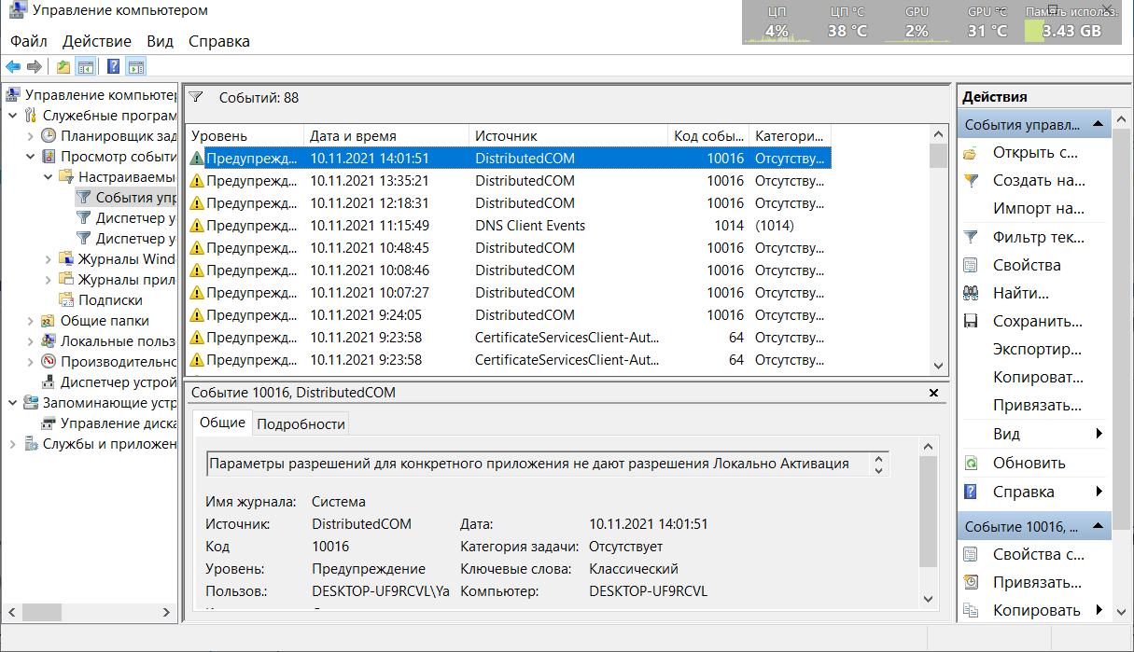Open the Действие menu

pyautogui.click(x=97, y=41)
